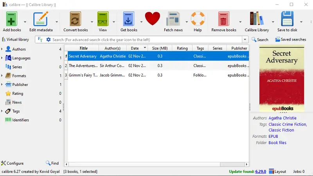Click the Classic Crime Fiction tag link

click(288, 124)
